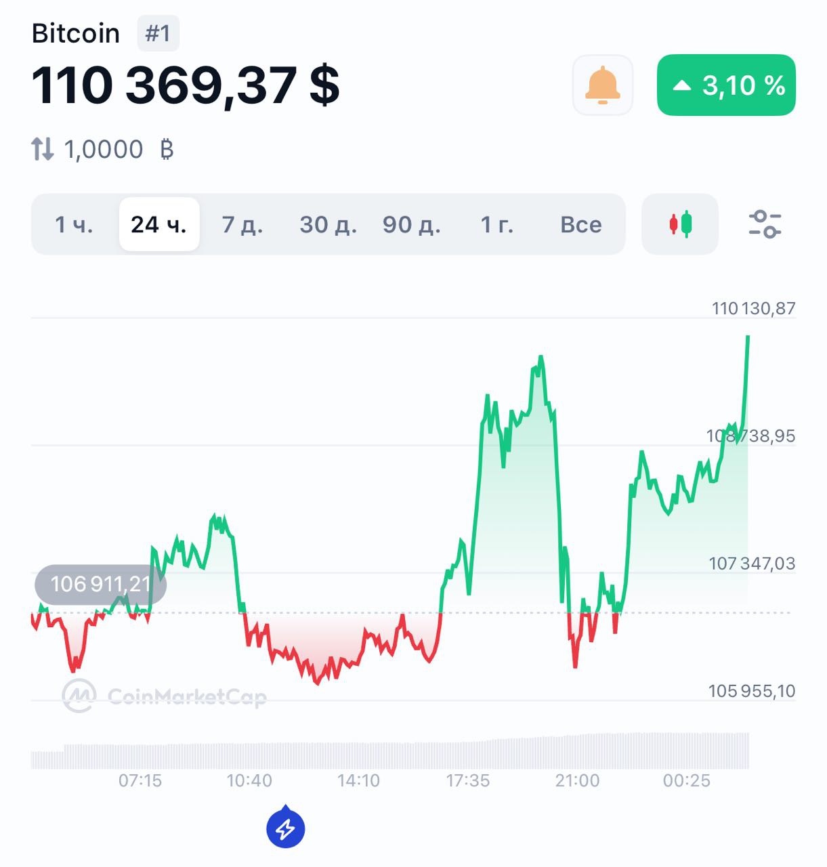Tap the blue lightning event marker
Screen dimensions: 827x867
[286, 828]
